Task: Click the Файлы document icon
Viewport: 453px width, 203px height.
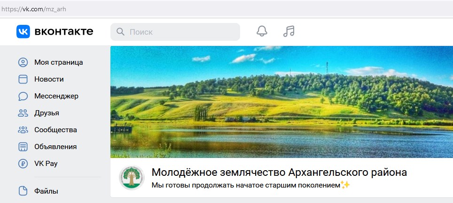Action: [x=23, y=191]
